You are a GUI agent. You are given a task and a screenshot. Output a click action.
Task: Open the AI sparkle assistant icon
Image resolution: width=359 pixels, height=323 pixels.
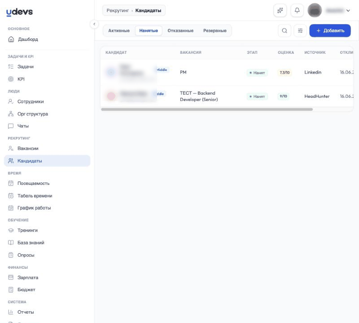(x=280, y=10)
